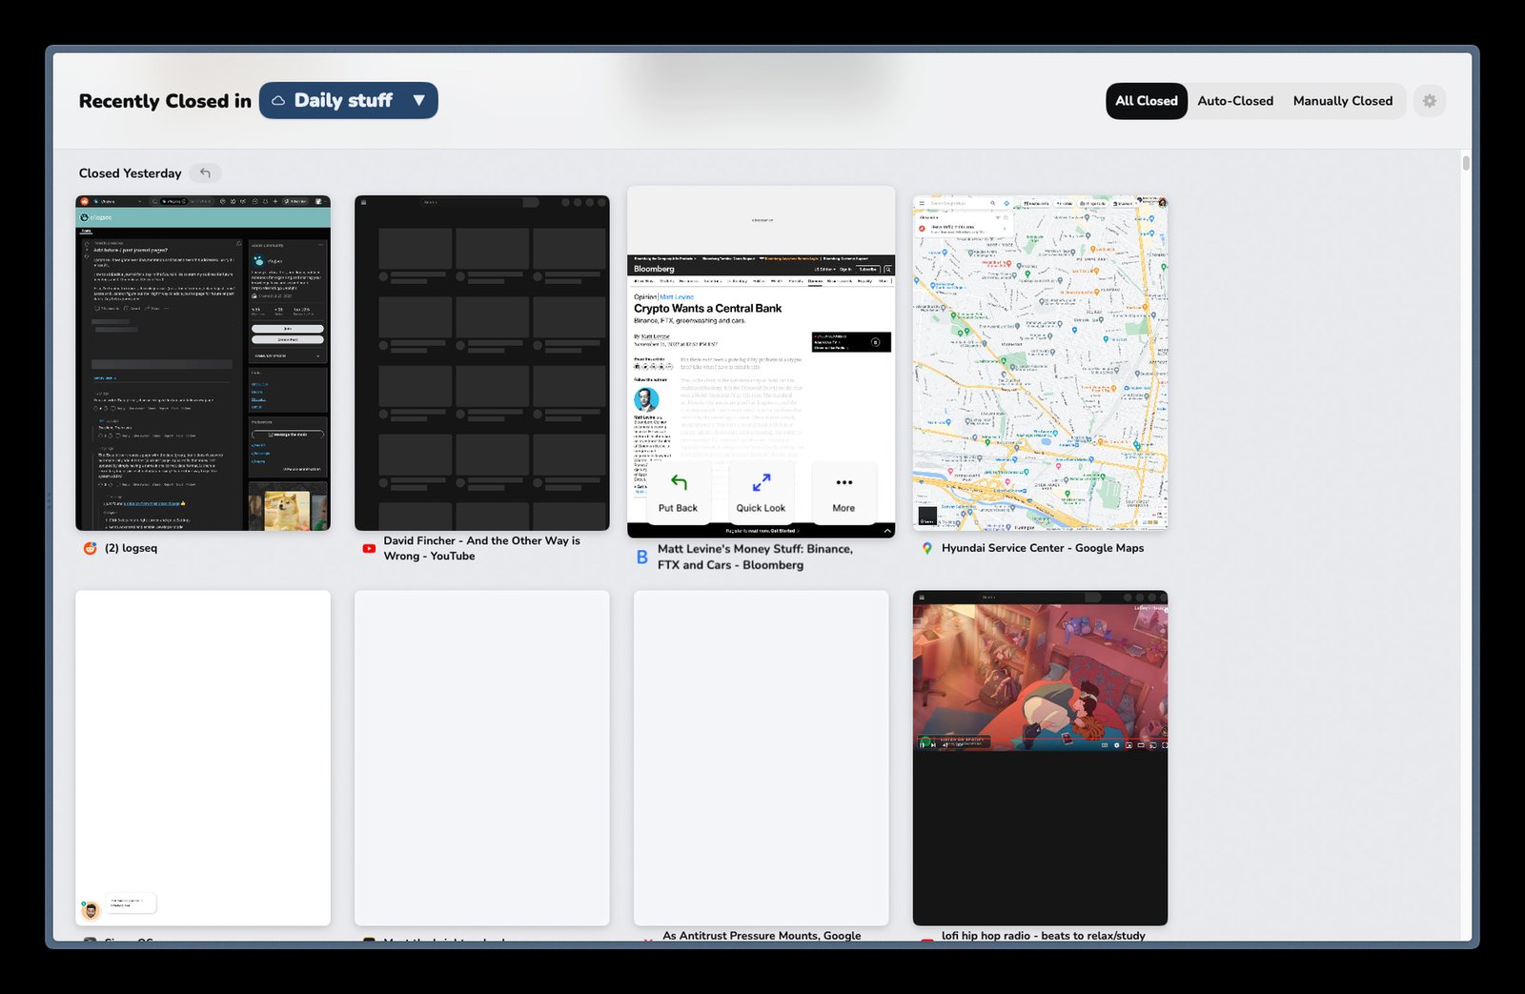The width and height of the screenshot is (1525, 994).
Task: Click the Put Back arrow icon
Action: (678, 483)
